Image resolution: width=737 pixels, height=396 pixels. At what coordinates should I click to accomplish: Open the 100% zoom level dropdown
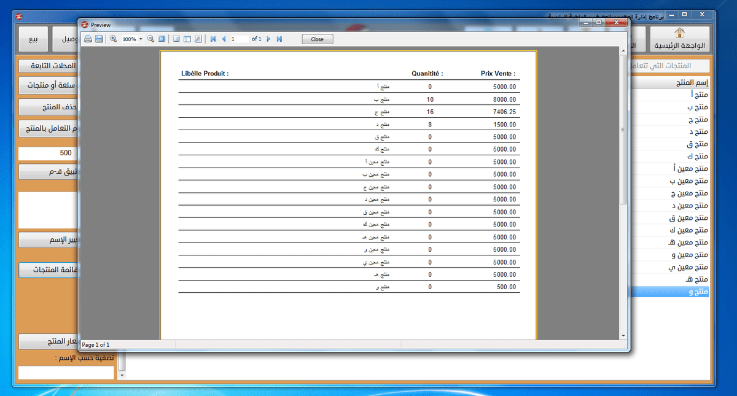141,39
